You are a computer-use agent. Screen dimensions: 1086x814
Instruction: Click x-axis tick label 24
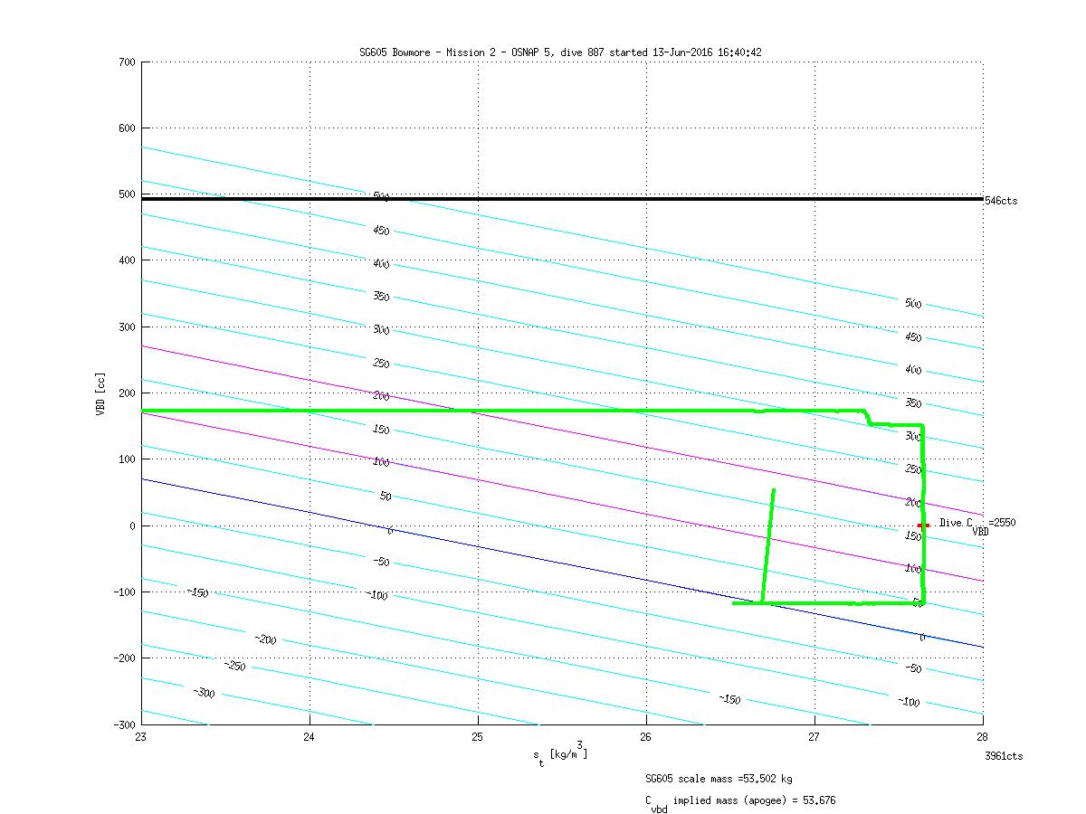click(x=310, y=737)
